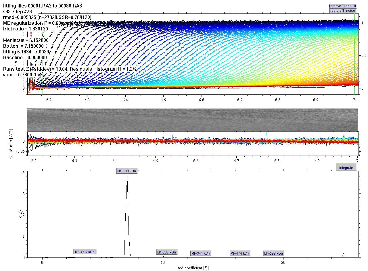Viewport: 368px width, 271px height.
Task: Click the Mf~47.2 kDa peak label
Action: coord(85,252)
